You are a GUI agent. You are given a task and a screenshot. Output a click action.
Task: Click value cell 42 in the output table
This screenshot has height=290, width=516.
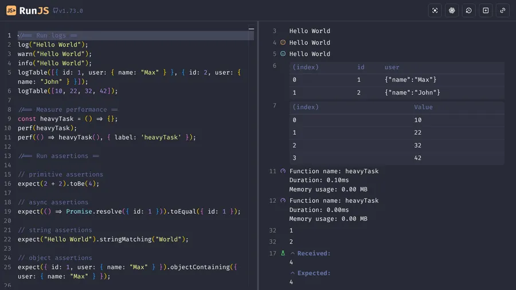[x=417, y=158]
